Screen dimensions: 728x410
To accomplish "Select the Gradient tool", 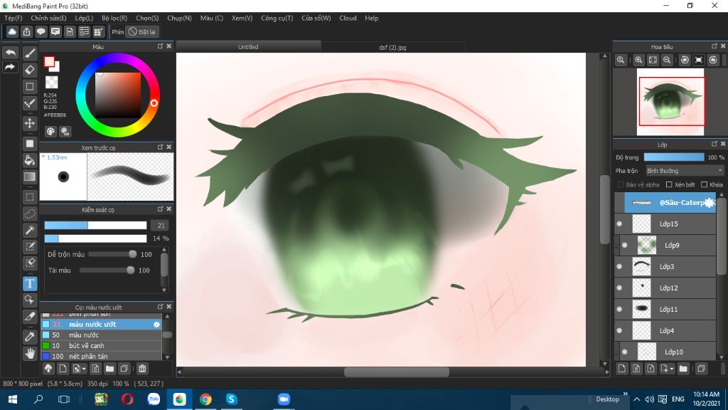I will [x=30, y=177].
